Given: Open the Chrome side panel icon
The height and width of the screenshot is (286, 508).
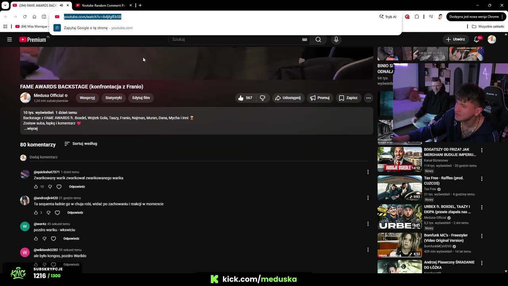Looking at the screenshot, I should pyautogui.click(x=44, y=17).
